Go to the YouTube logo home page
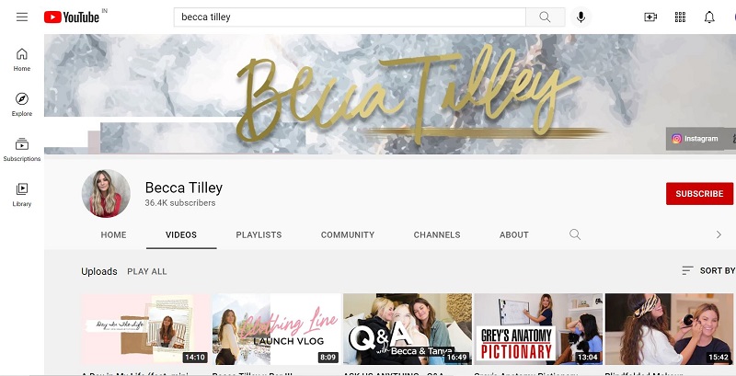736x376 pixels. pos(72,17)
